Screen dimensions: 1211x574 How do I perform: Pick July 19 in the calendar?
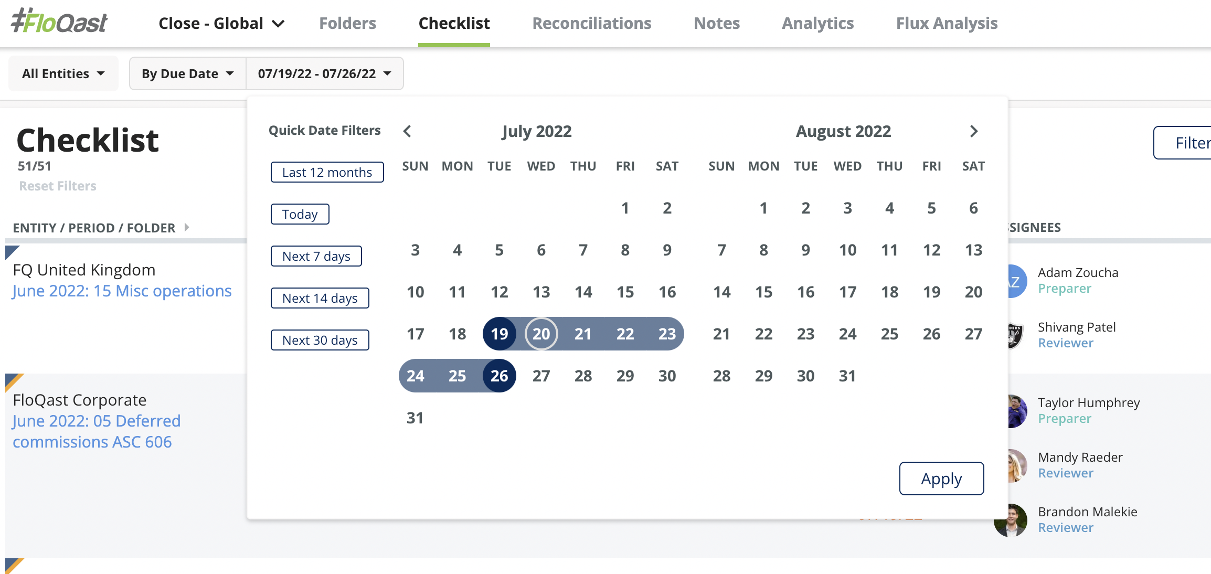(500, 334)
